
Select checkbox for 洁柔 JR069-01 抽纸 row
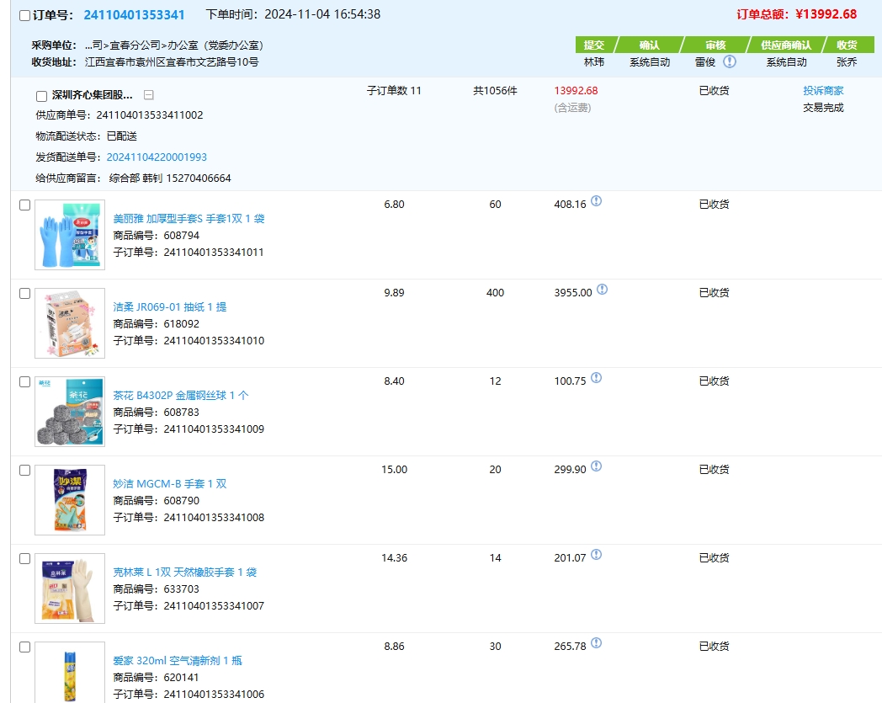tap(24, 293)
